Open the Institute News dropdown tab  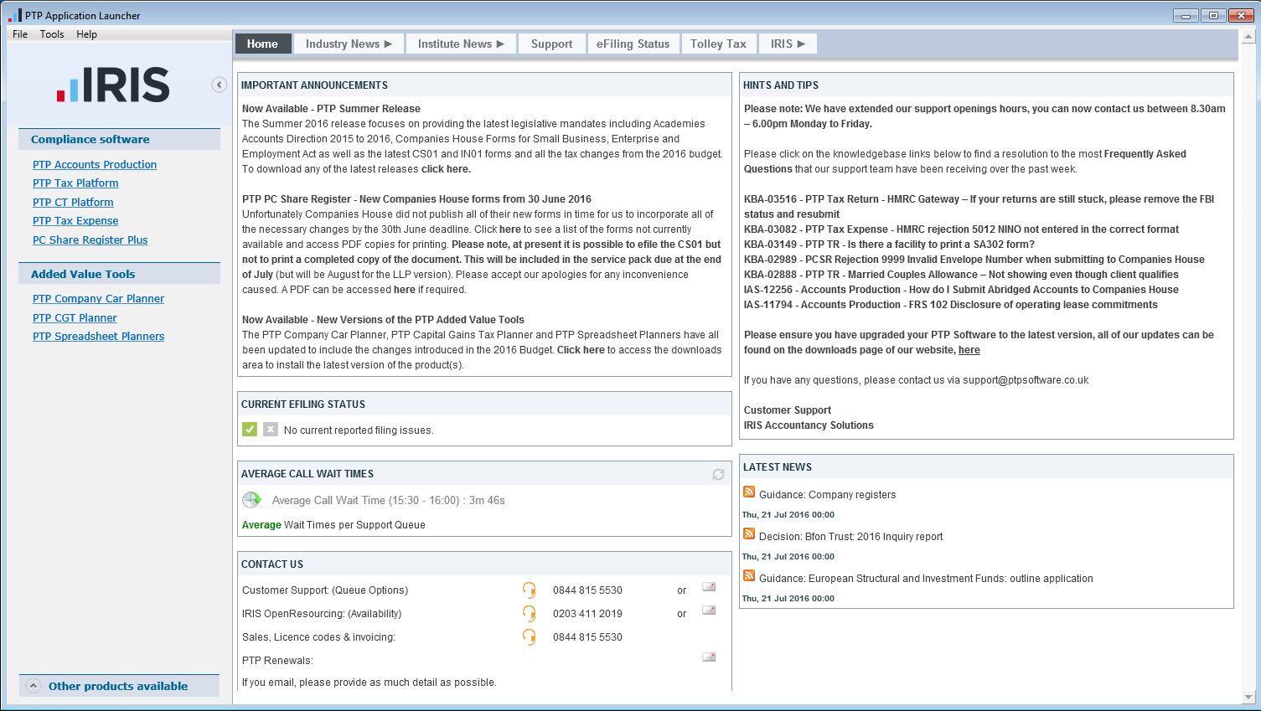pos(461,44)
